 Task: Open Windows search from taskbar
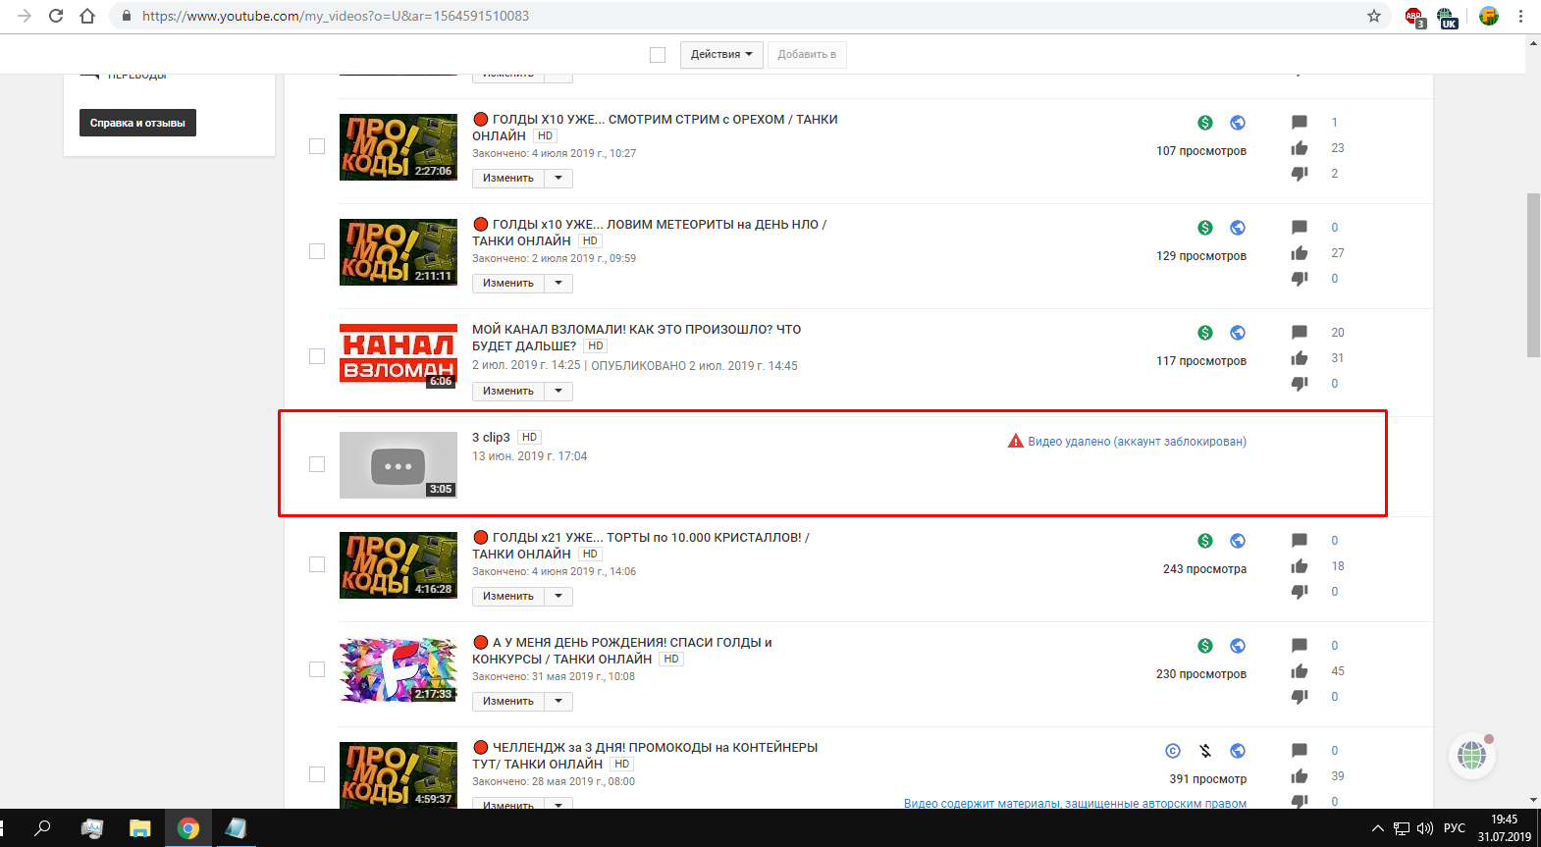pyautogui.click(x=42, y=828)
